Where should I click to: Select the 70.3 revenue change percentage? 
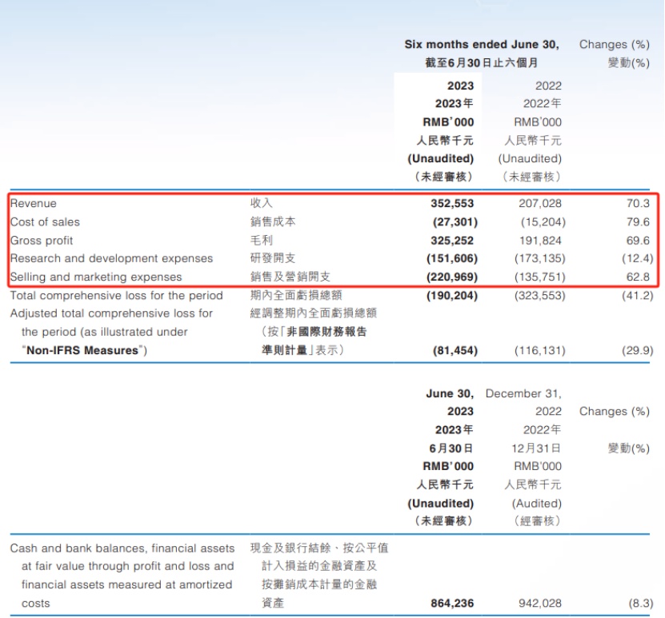638,203
